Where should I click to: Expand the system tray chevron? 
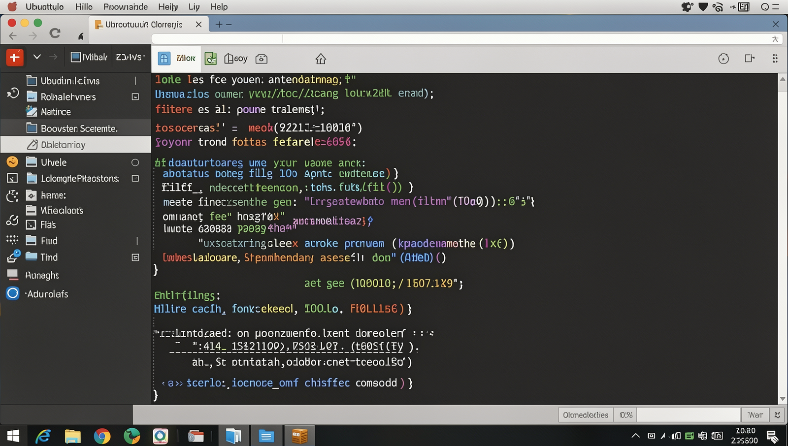coord(636,436)
